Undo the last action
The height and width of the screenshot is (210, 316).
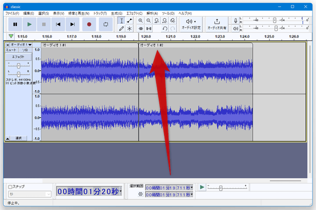[165, 29]
